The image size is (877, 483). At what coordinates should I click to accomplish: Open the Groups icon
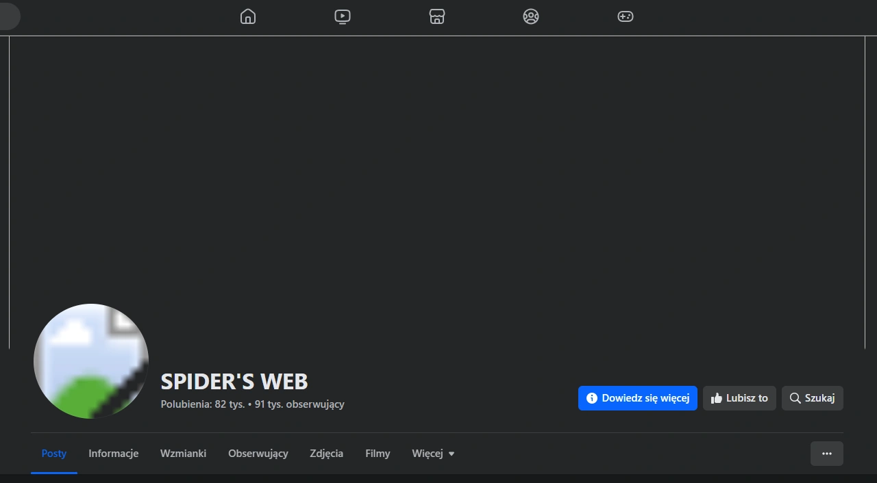[531, 16]
